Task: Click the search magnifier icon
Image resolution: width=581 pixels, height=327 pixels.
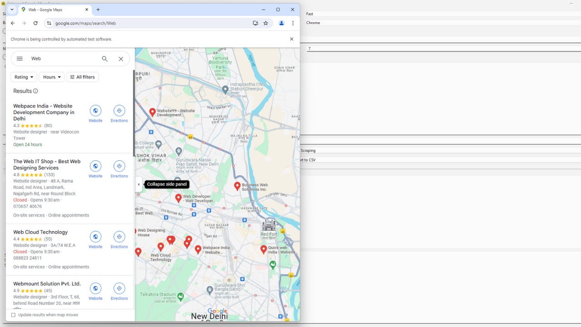Action: pyautogui.click(x=105, y=59)
